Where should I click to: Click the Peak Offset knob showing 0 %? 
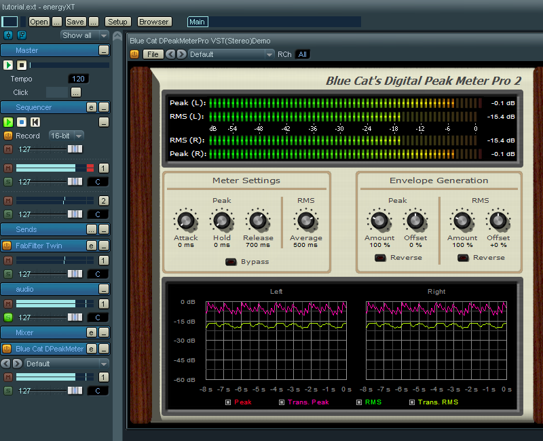point(415,220)
